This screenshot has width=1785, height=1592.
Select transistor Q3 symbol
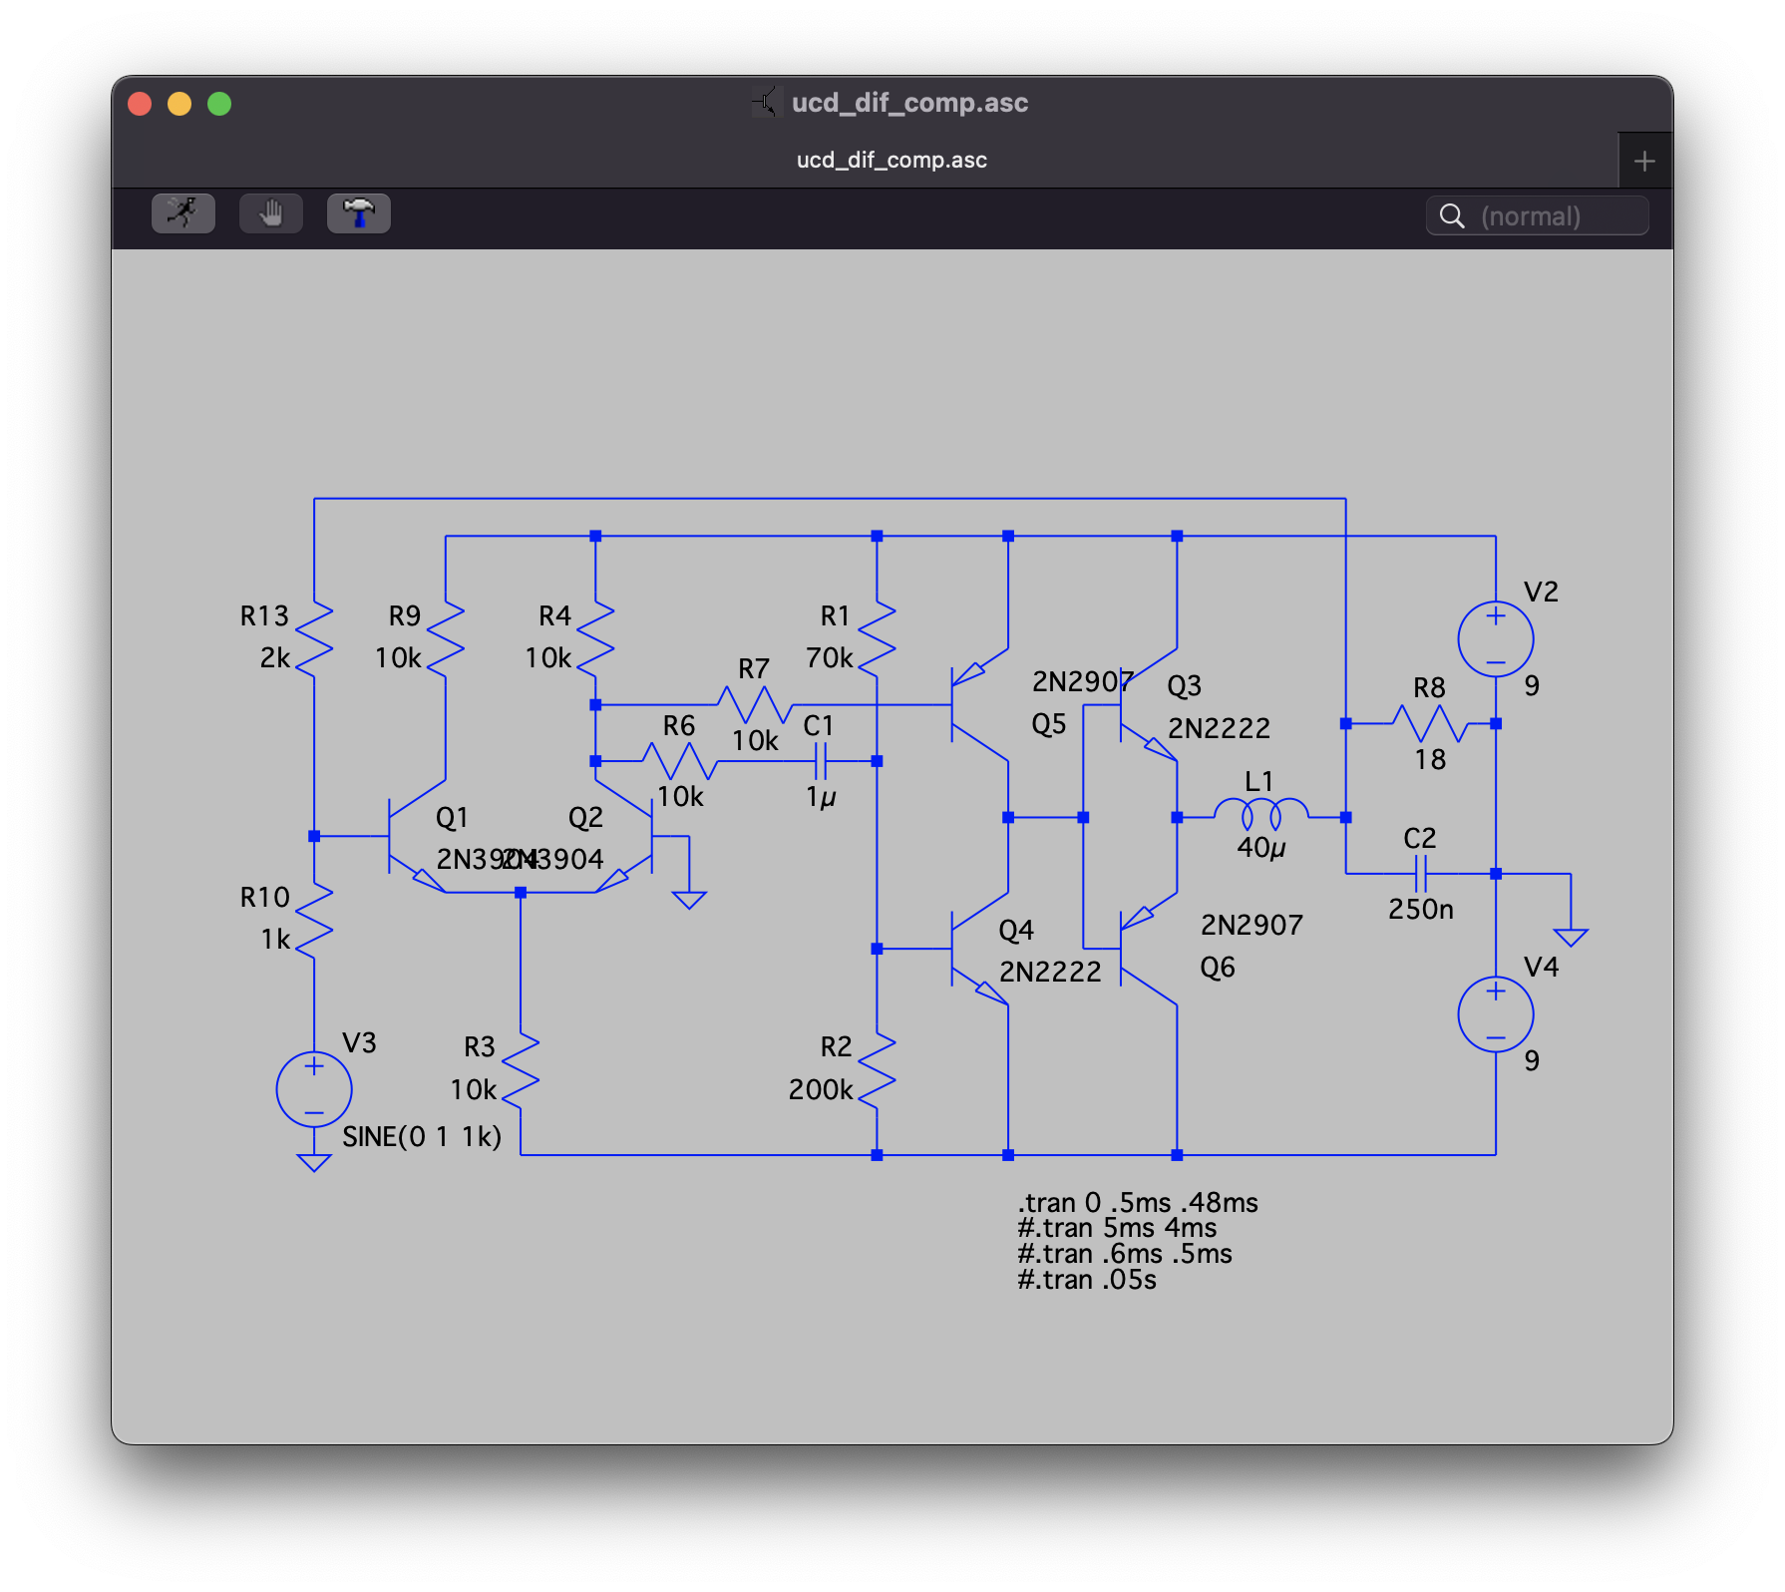1148,705
